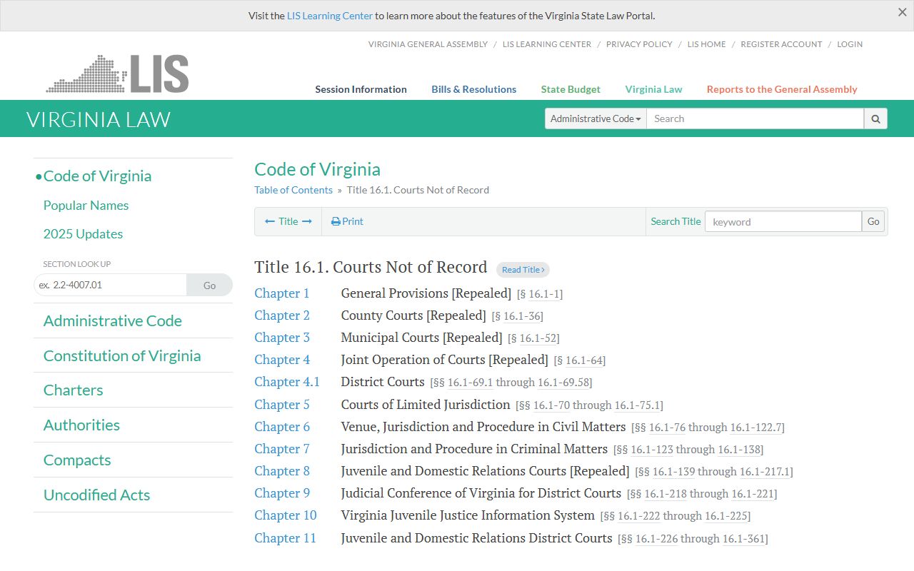The width and height of the screenshot is (914, 571).
Task: Open 2025 Updates in sidebar
Action: [x=83, y=234]
